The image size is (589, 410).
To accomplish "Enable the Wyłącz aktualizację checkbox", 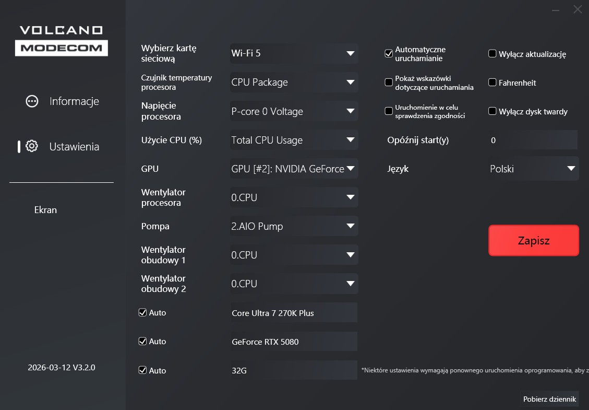I will (x=492, y=54).
